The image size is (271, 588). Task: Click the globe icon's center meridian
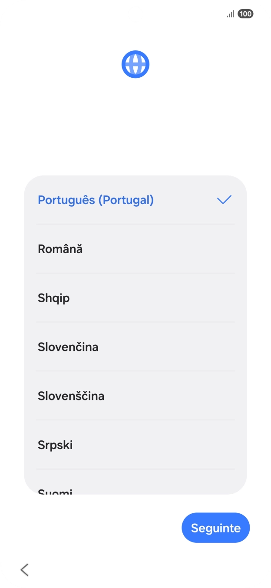coord(135,64)
